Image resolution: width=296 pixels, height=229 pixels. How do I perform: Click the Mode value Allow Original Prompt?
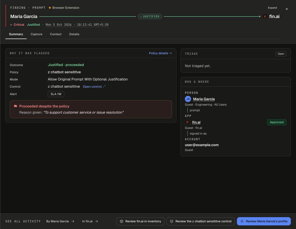88,79
